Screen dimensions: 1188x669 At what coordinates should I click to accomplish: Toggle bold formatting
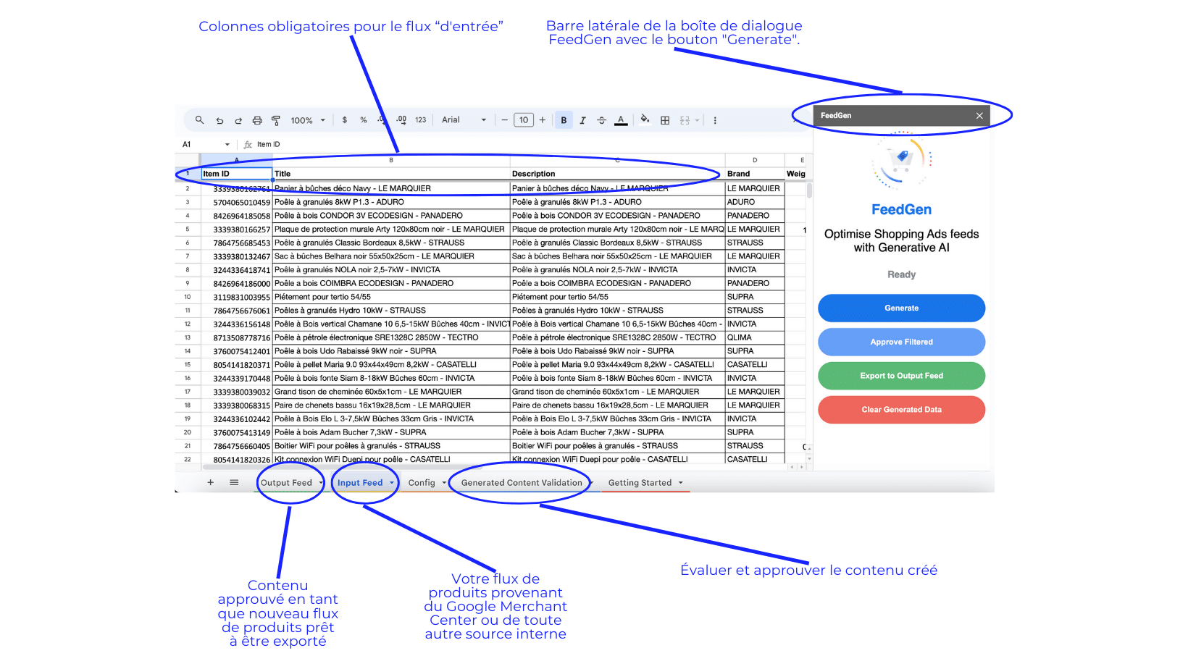pyautogui.click(x=564, y=120)
